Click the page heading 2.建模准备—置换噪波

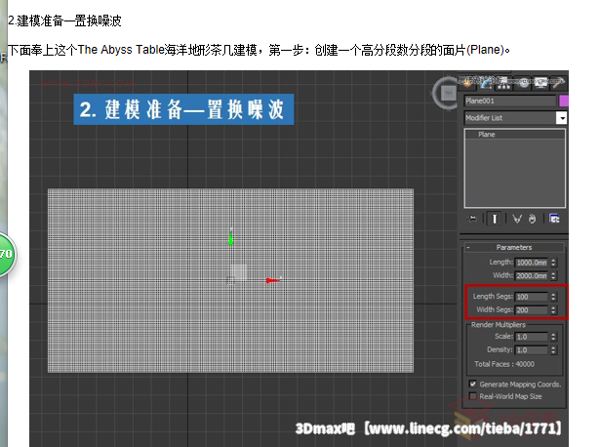pyautogui.click(x=64, y=20)
